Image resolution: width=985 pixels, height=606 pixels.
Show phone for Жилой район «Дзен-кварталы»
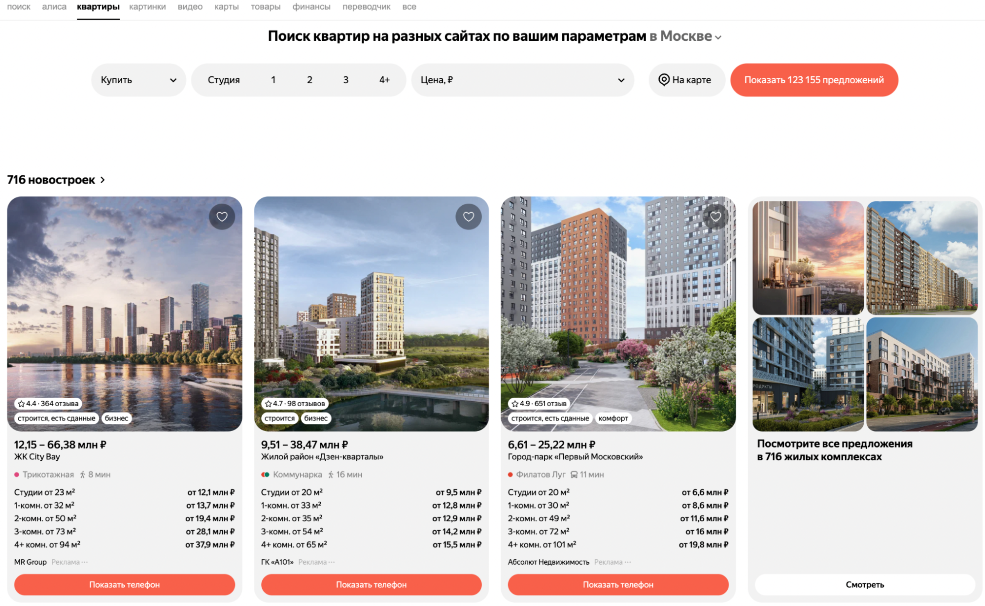point(372,585)
